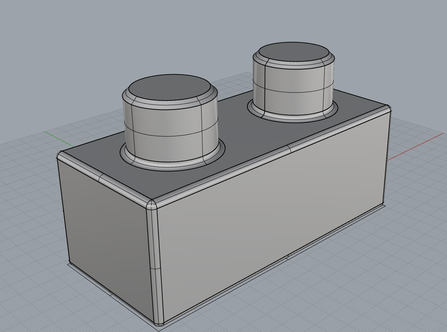Pick the spherical corner patch at top front corner
The image size is (447, 332).
coord(151,205)
